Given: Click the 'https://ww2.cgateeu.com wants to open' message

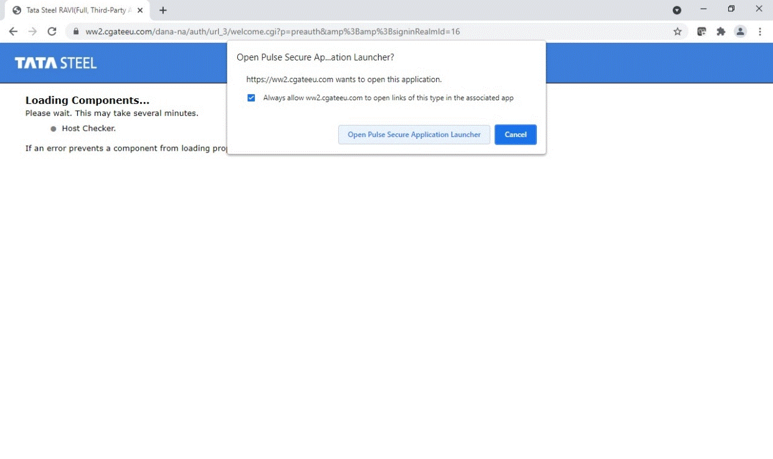Looking at the screenshot, I should pyautogui.click(x=344, y=80).
